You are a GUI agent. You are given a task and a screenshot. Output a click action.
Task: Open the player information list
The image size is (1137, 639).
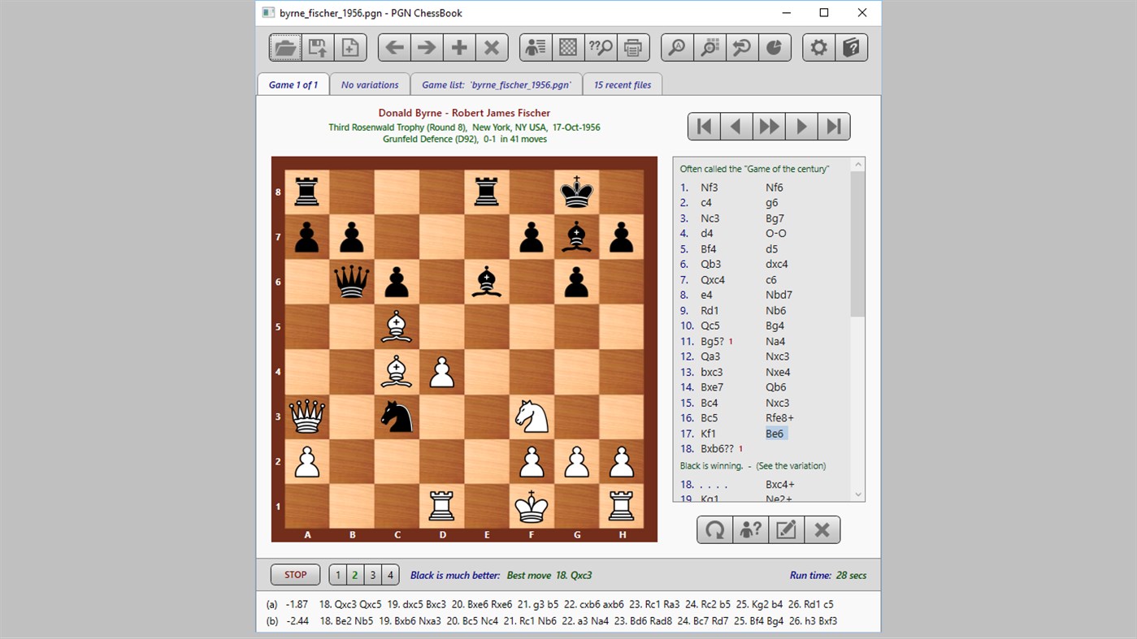pos(535,47)
